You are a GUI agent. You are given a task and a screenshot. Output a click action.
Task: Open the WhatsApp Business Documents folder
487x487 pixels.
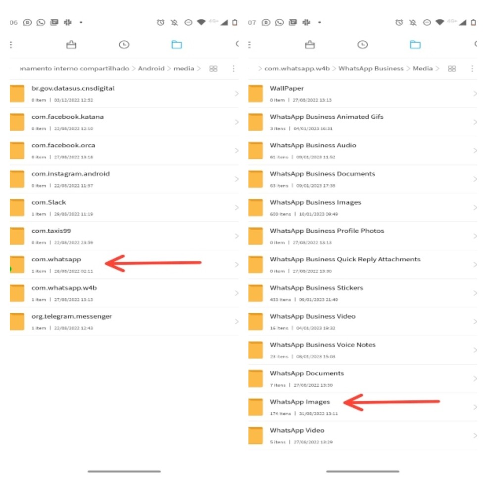362,179
